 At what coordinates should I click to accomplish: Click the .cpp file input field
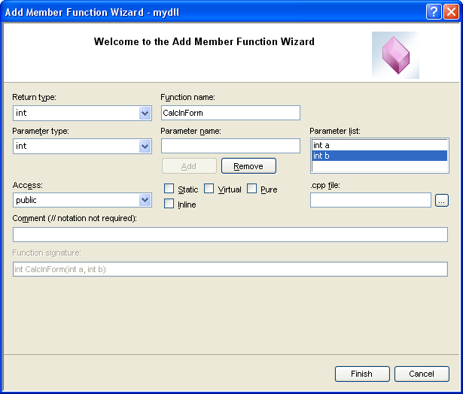[x=370, y=200]
